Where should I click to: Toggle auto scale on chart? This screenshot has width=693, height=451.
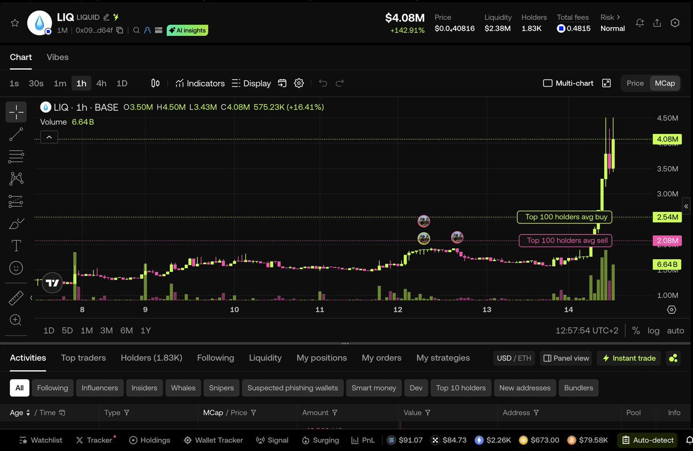pos(675,331)
